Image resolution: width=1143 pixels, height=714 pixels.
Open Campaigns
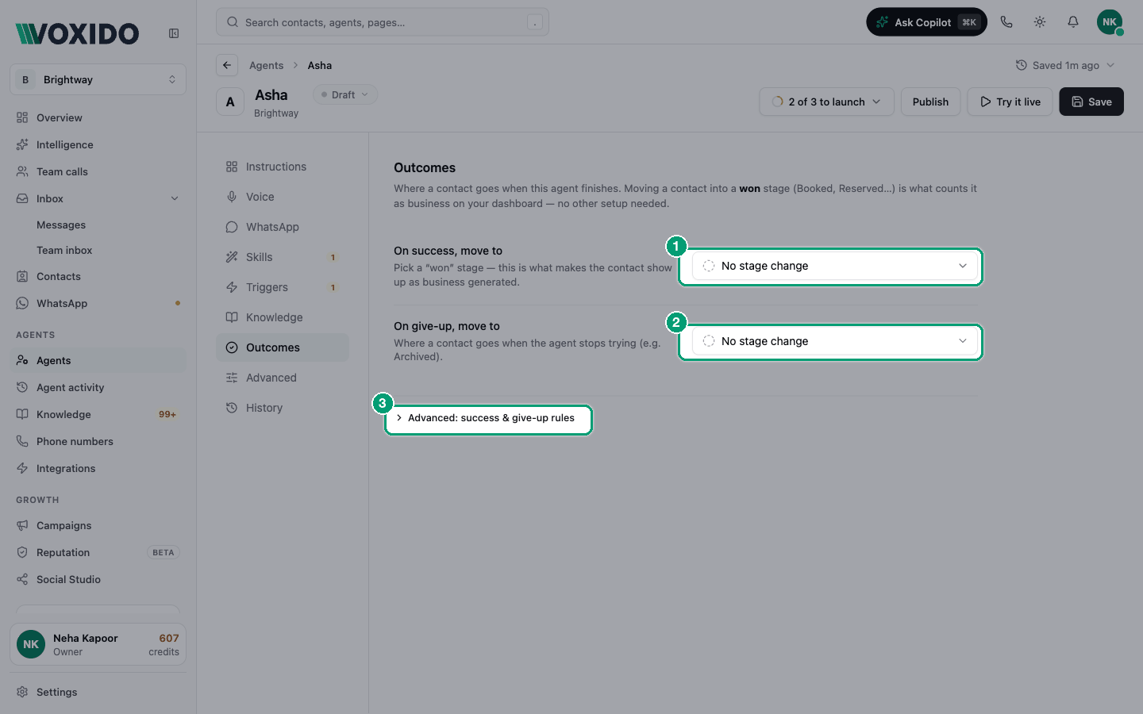tap(98, 525)
